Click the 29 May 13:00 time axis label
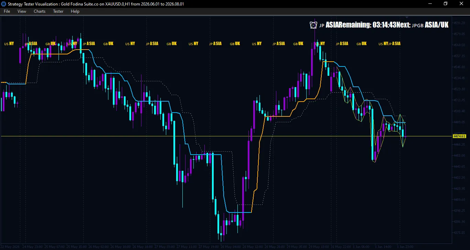The image size is (470, 250). [319, 247]
